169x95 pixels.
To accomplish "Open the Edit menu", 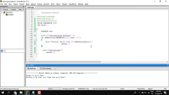I will point(6,4).
